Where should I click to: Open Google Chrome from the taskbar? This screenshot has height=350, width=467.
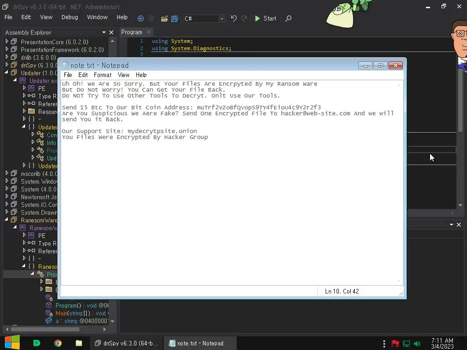pyautogui.click(x=58, y=343)
